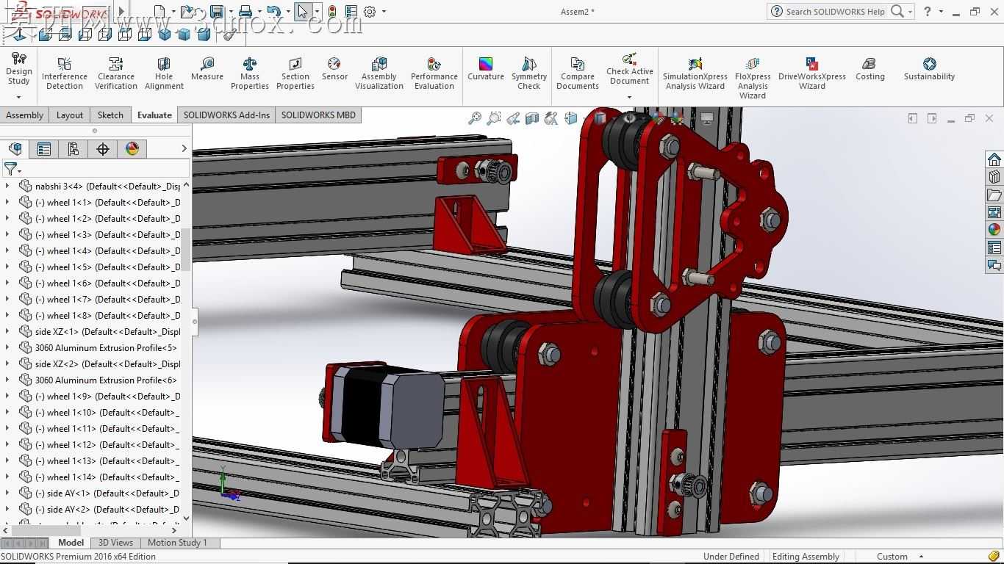Click the feature tree vertical scrollbar
Image resolution: width=1004 pixels, height=564 pixels.
tap(186, 249)
